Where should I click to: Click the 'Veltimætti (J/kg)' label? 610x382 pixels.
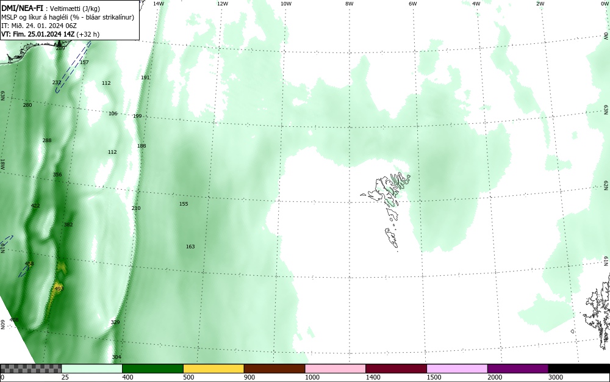(x=75, y=9)
